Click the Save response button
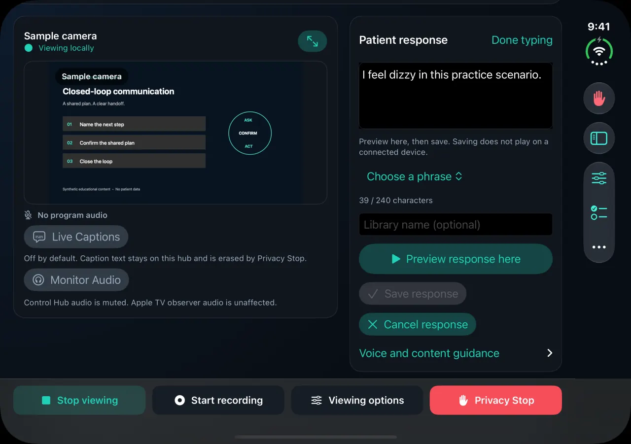 pos(413,294)
